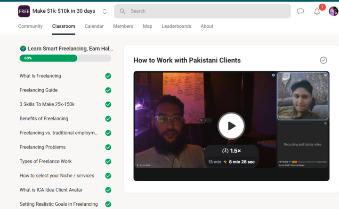Open 'How to select your Niche / services'
Screen dimensions: 339x209
[57, 176]
